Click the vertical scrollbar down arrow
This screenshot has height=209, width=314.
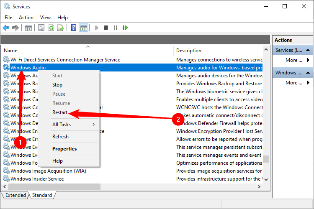click(266, 180)
